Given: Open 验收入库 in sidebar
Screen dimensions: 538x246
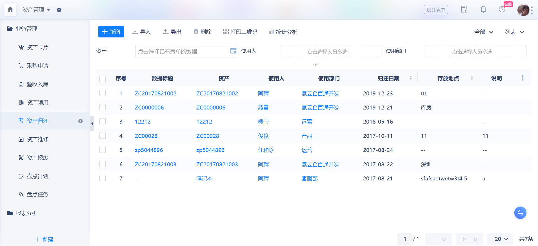Looking at the screenshot, I should [x=37, y=84].
